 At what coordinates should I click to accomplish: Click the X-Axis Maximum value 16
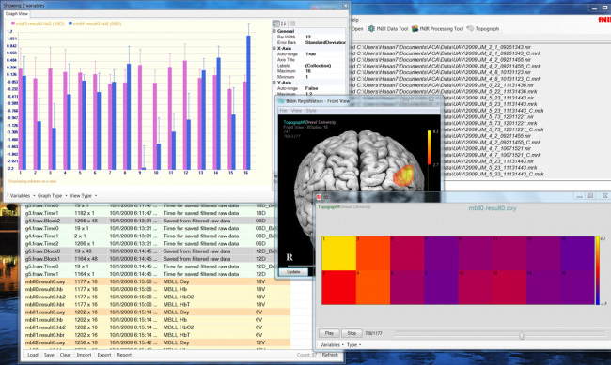[324, 71]
